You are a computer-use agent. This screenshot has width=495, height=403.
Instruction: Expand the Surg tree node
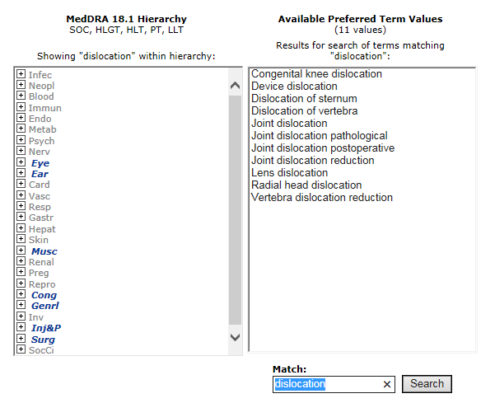pos(21,339)
